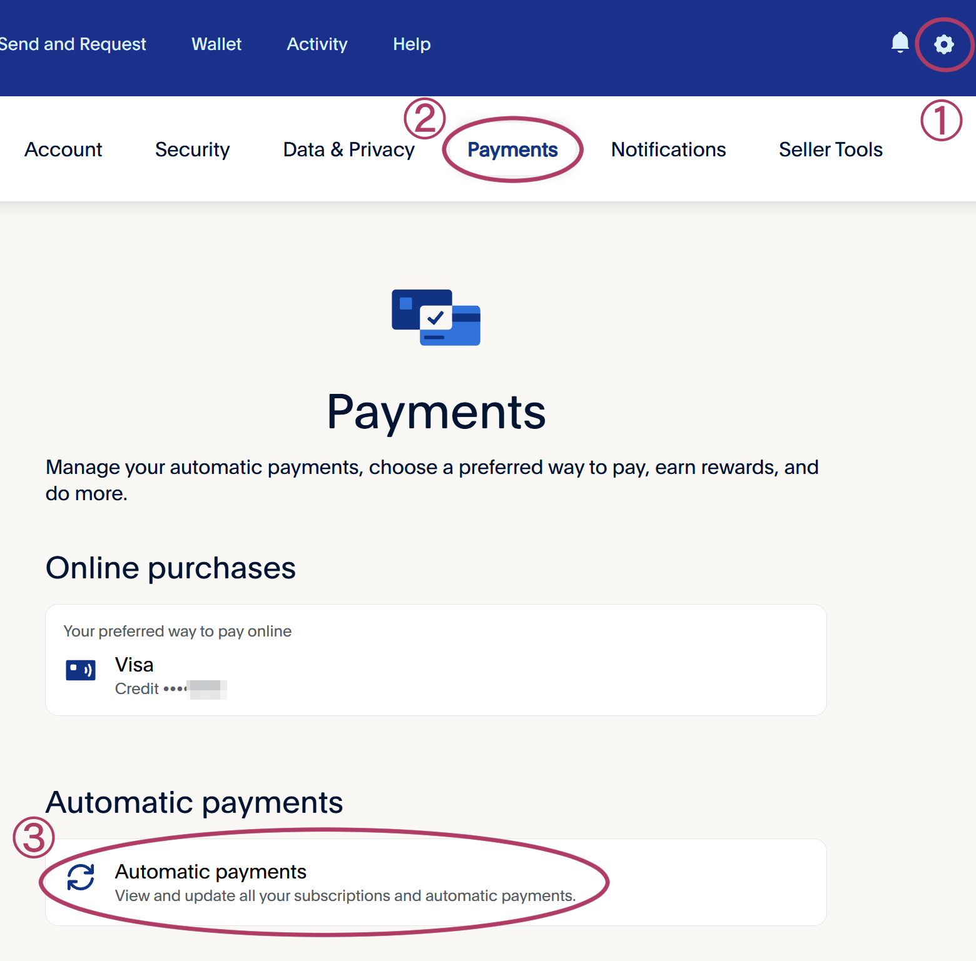Click the payments credit card illustration
Viewport: 976px width, 961px height.
point(436,318)
